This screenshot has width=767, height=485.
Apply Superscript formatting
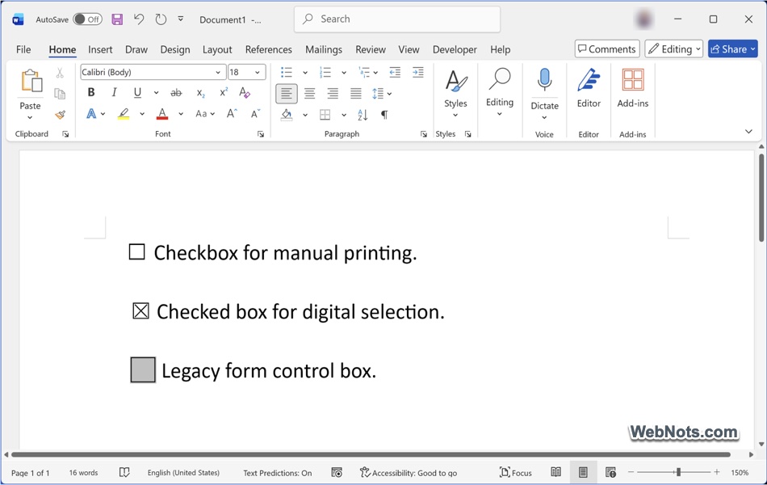[x=224, y=93]
